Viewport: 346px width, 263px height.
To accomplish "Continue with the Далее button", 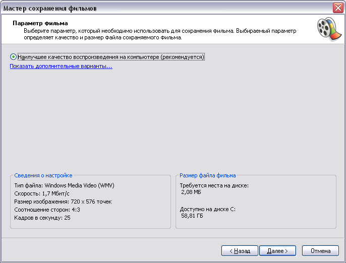I will point(277,250).
